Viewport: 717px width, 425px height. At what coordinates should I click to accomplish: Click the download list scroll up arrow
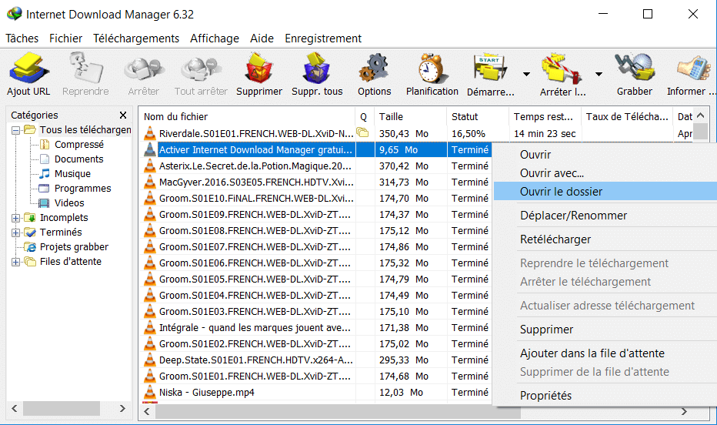click(x=701, y=116)
